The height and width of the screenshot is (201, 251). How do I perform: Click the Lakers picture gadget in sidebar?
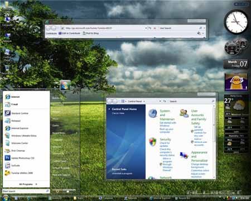[x=236, y=82]
